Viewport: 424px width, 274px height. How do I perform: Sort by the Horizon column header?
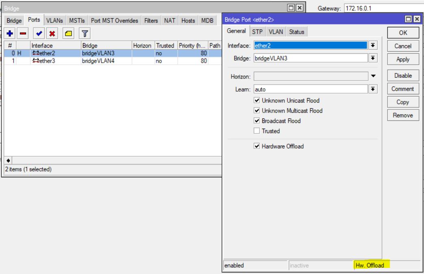[x=144, y=46]
